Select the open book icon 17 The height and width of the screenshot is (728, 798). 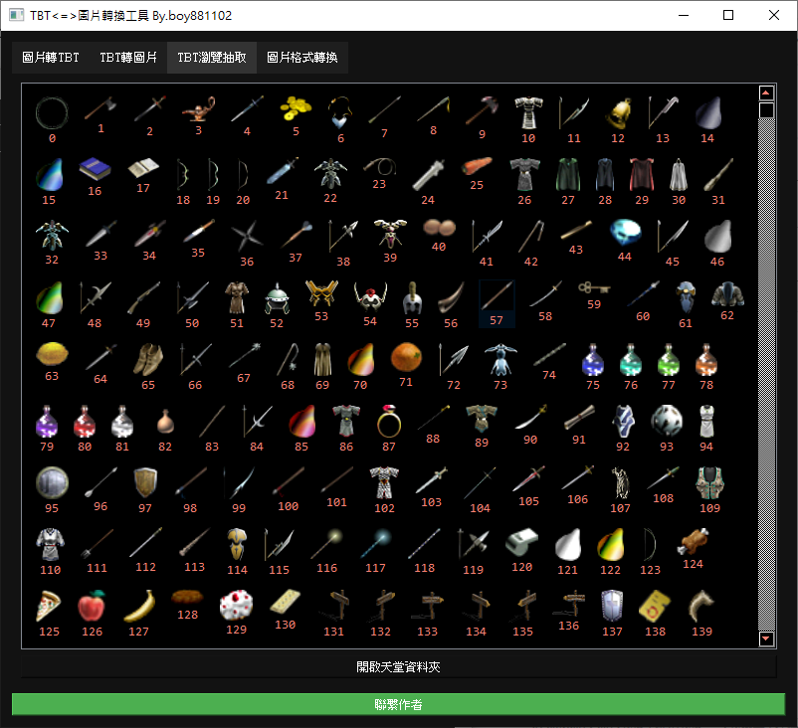pyautogui.click(x=143, y=168)
